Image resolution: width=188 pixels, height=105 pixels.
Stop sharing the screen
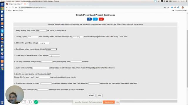coord(109,102)
